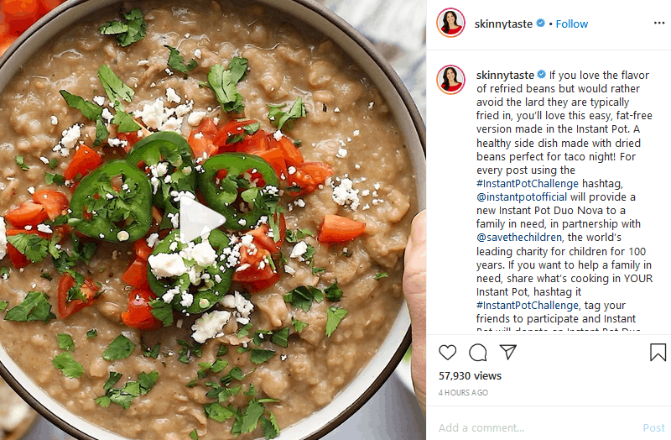
Task: Like the post with heart icon
Action: [448, 352]
